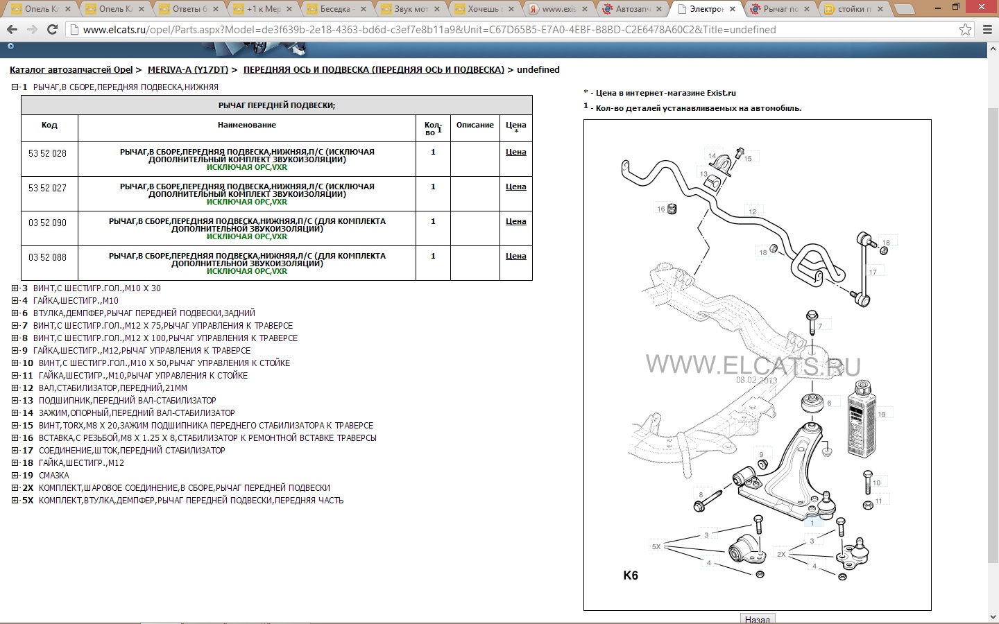The height and width of the screenshot is (624, 999).
Task: Switch to the Звук мот tab
Action: point(411,9)
